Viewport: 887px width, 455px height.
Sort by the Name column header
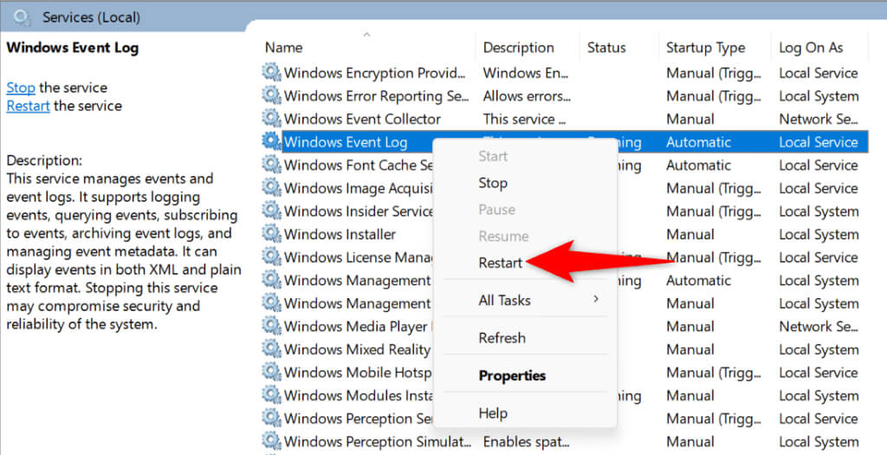tap(283, 48)
